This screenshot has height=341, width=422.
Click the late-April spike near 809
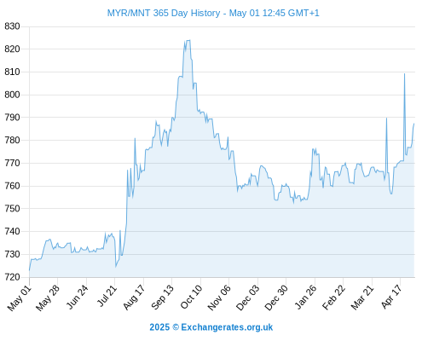[404, 74]
